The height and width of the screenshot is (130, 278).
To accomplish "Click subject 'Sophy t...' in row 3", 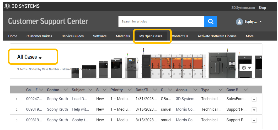I will tap(80, 120).
